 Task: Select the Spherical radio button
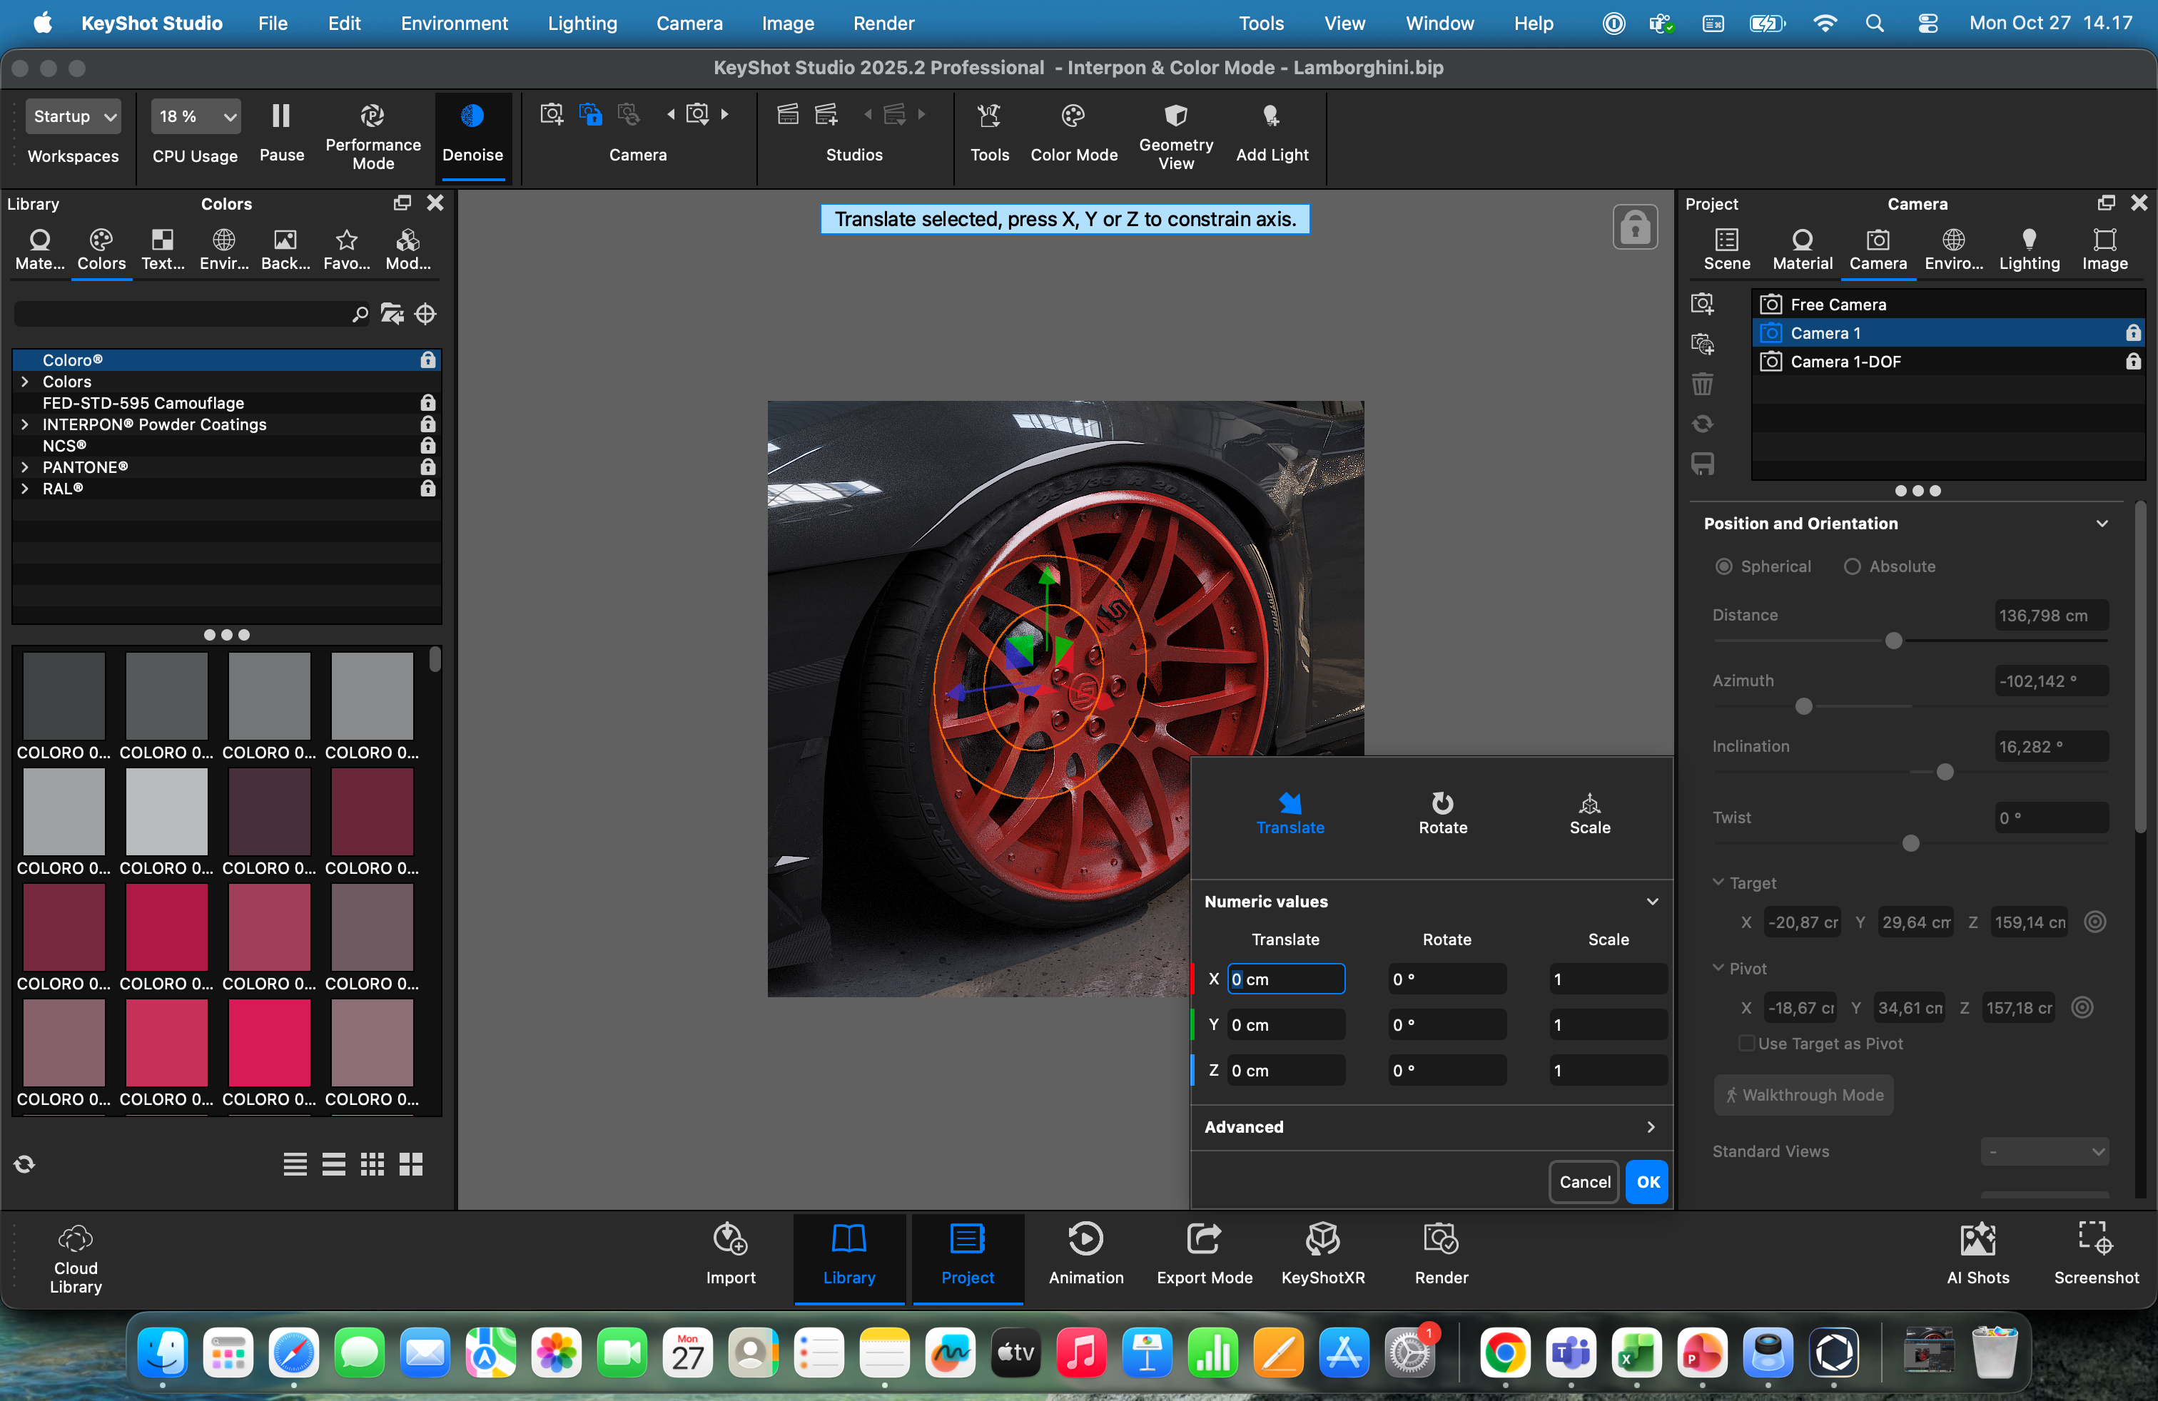(1723, 566)
